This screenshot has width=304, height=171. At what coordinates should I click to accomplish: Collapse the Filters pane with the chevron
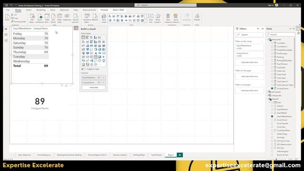click(x=263, y=28)
